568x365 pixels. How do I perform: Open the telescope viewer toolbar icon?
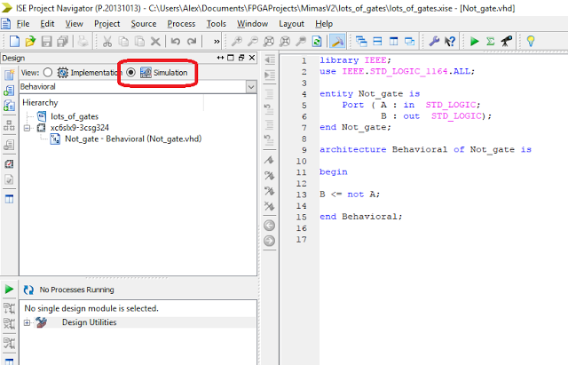[507, 42]
